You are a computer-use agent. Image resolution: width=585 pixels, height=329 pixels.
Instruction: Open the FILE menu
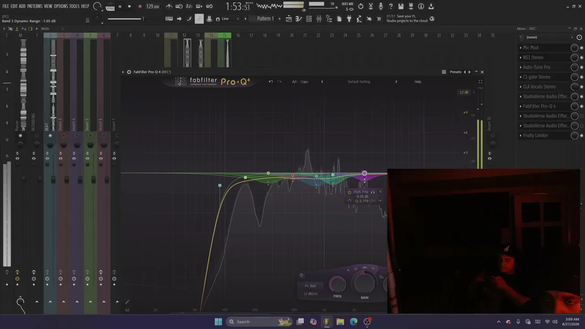tap(5, 6)
